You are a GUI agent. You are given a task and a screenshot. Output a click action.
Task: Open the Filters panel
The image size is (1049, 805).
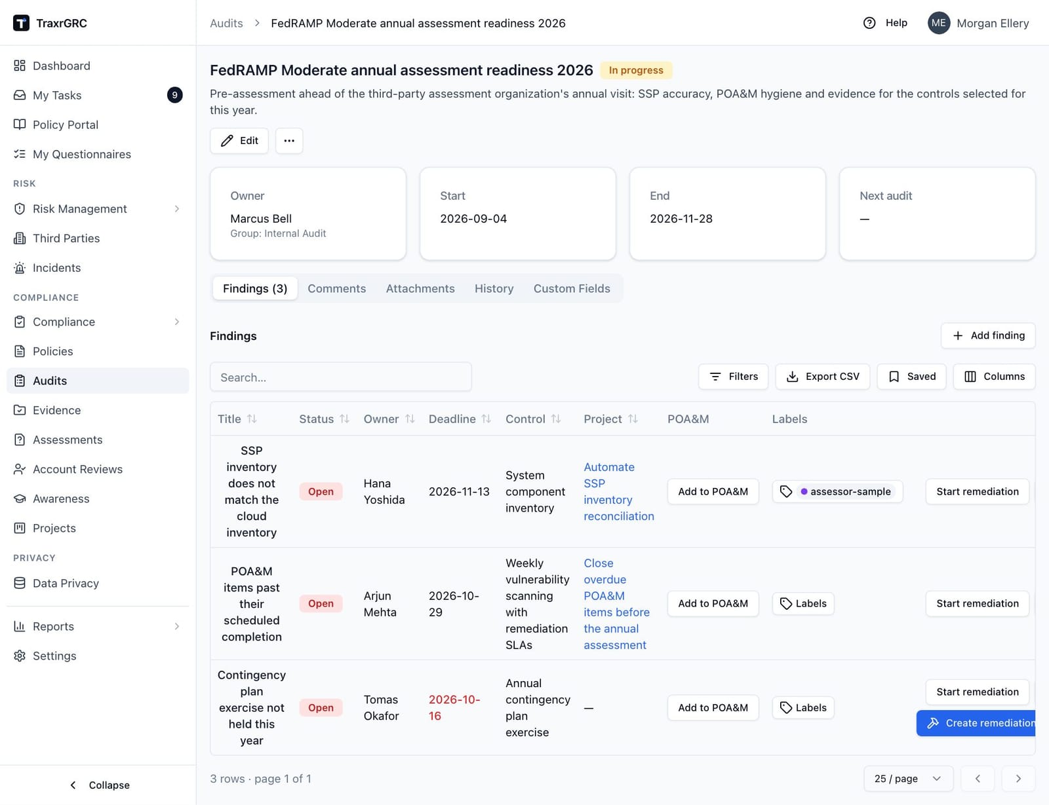733,377
